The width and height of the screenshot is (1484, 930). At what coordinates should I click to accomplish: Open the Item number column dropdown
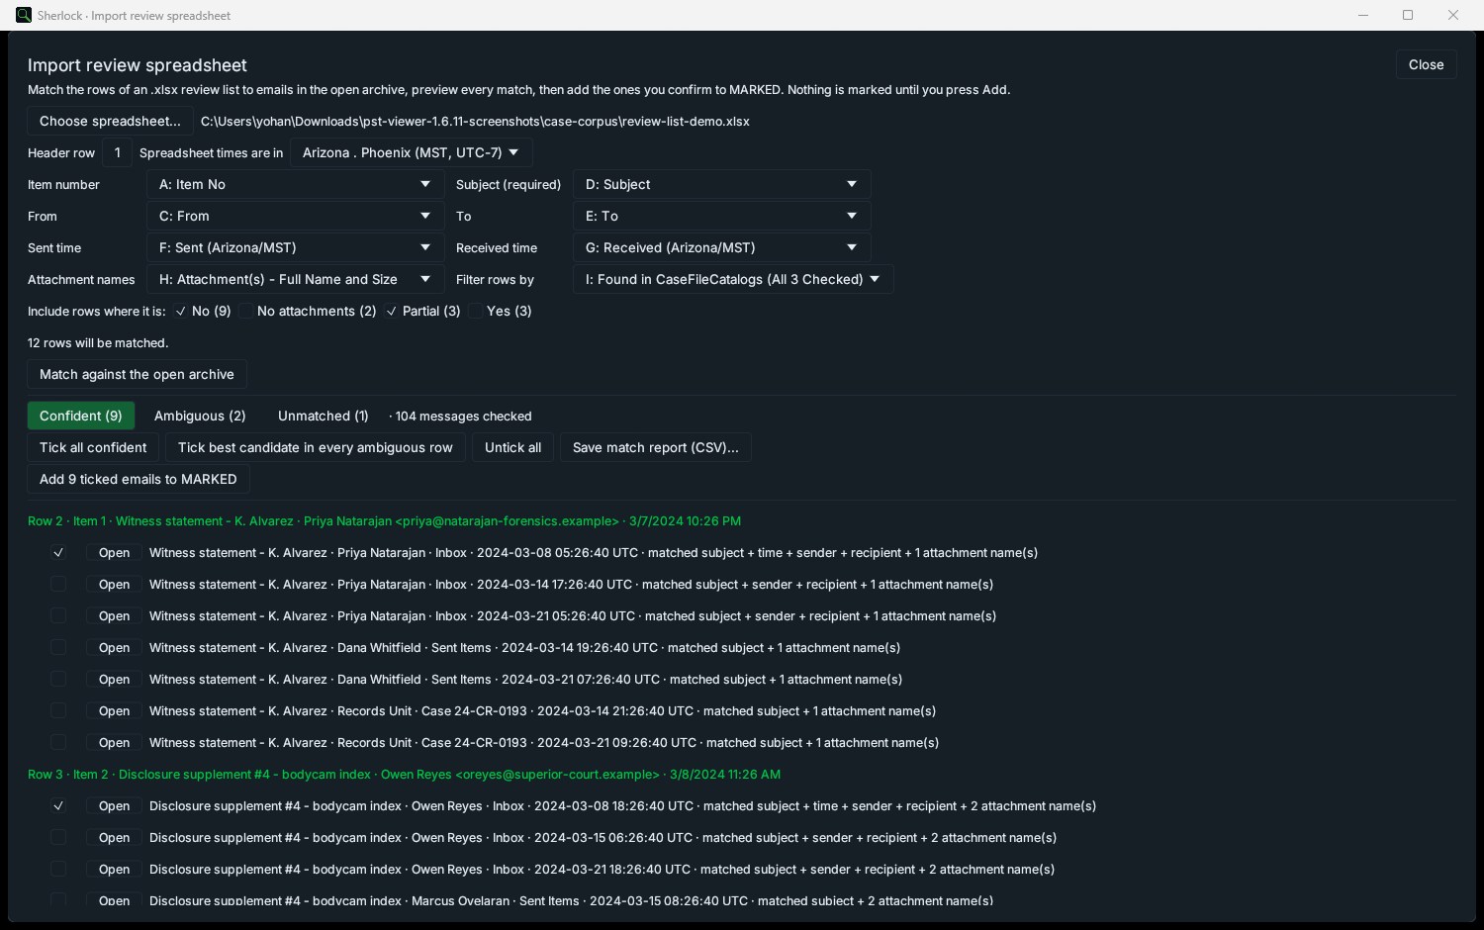coord(295,185)
